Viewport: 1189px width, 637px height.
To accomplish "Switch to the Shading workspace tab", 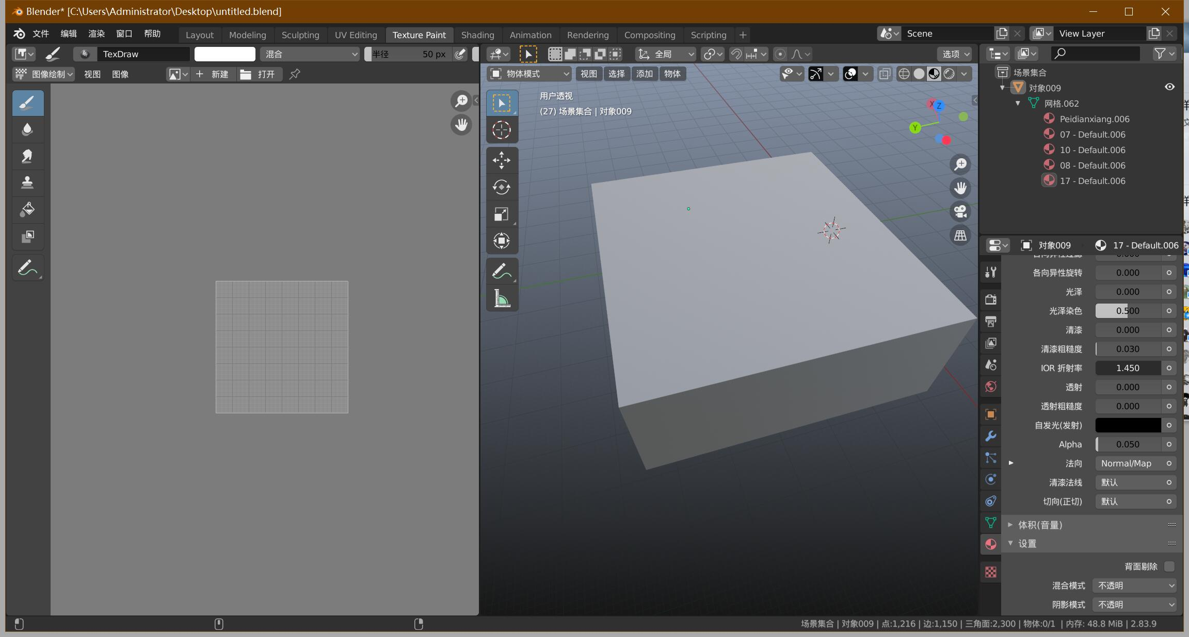I will tap(477, 35).
